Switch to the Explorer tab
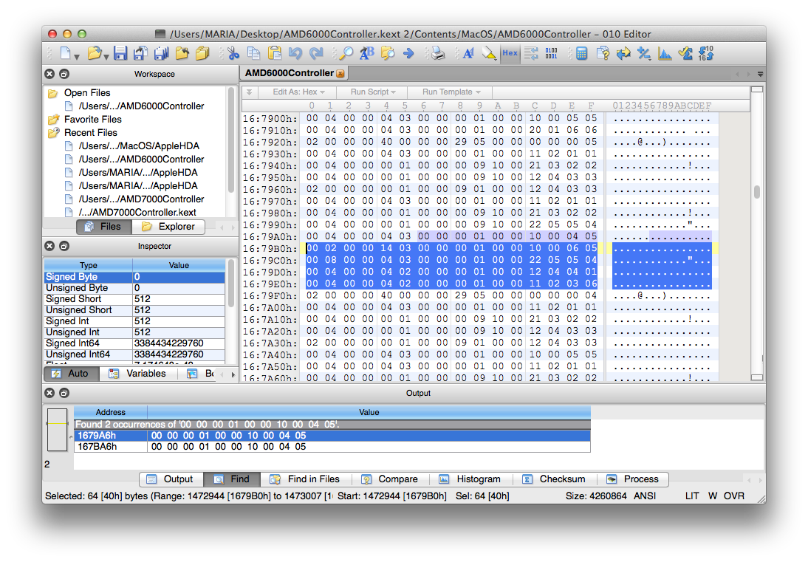 tap(169, 227)
